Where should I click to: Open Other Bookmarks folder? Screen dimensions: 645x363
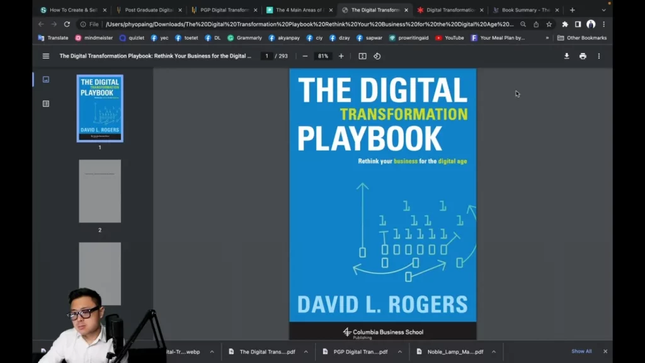(x=582, y=38)
